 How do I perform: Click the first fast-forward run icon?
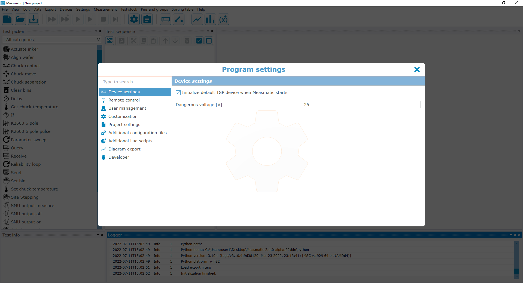coord(52,19)
